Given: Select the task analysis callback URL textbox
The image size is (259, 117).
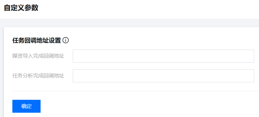Looking at the screenshot, I should [x=163, y=76].
